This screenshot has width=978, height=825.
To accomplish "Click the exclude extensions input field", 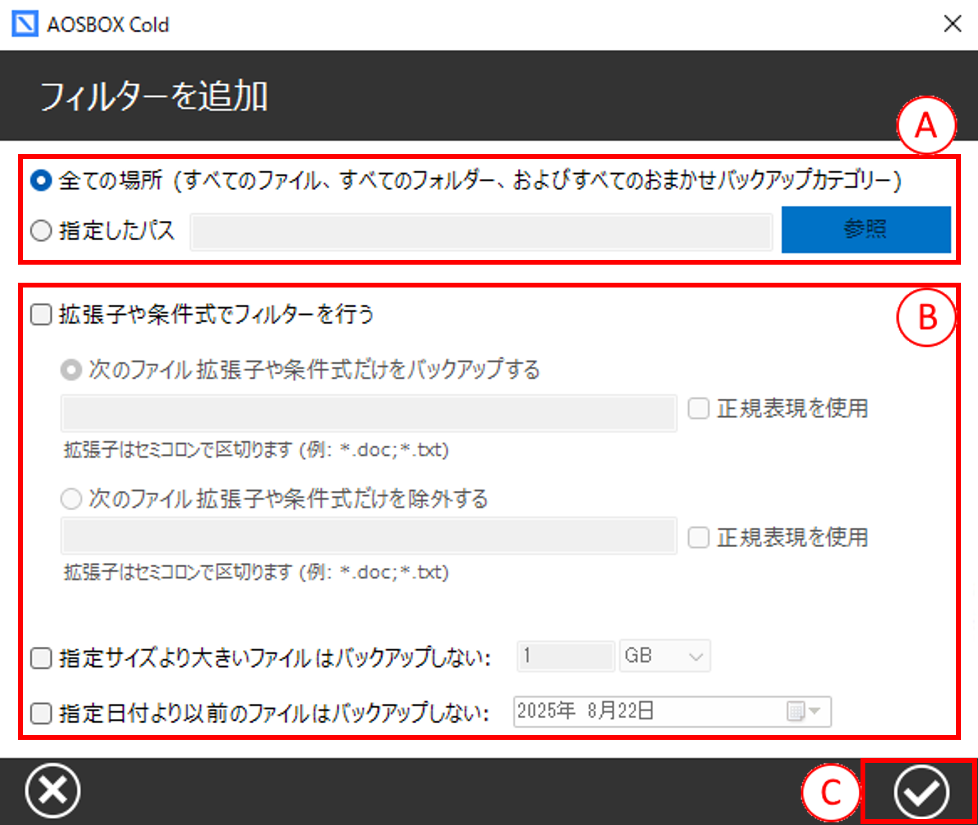I will (369, 536).
